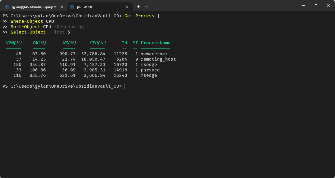Click the remoting_host process entry
Screen dimensions: 335x178
pyautogui.click(x=158, y=59)
